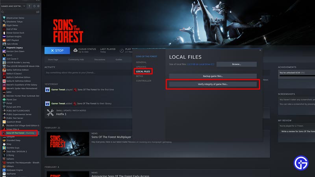Select the Quantum Break game icon
This screenshot has width=315, height=177.
point(4,122)
